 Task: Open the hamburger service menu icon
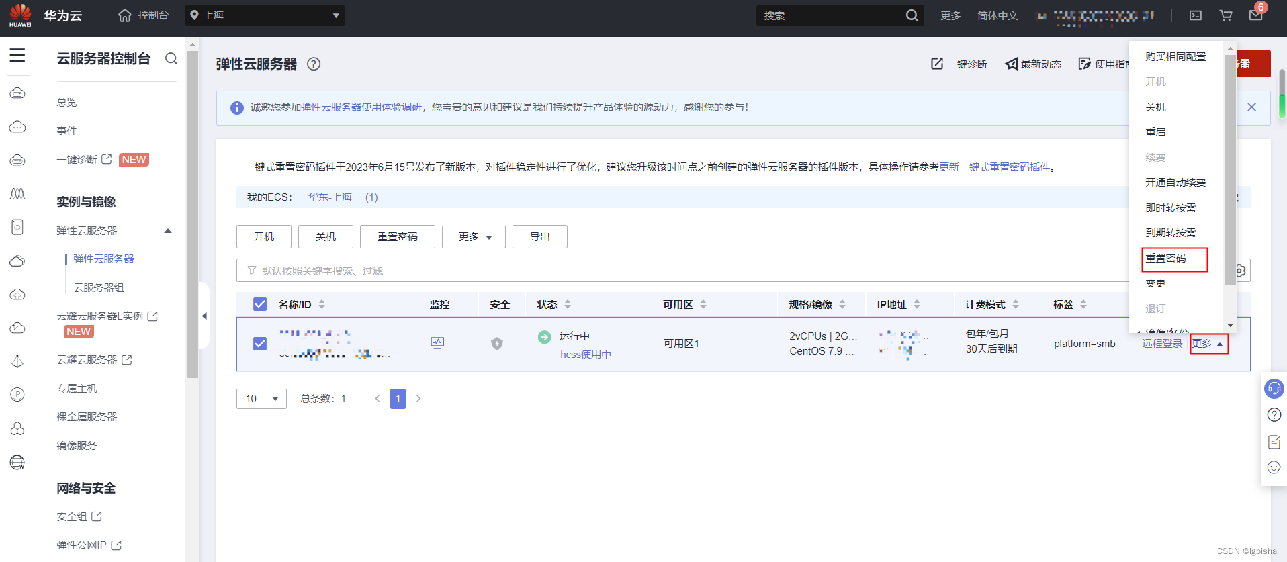(17, 55)
